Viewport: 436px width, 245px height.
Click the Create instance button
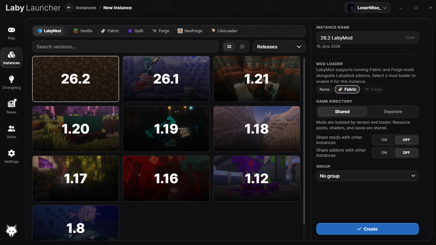tap(368, 229)
